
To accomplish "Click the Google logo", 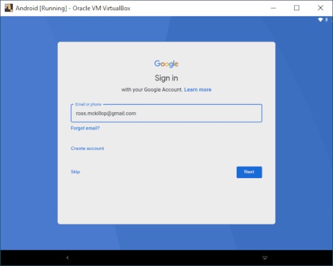I will click(166, 64).
